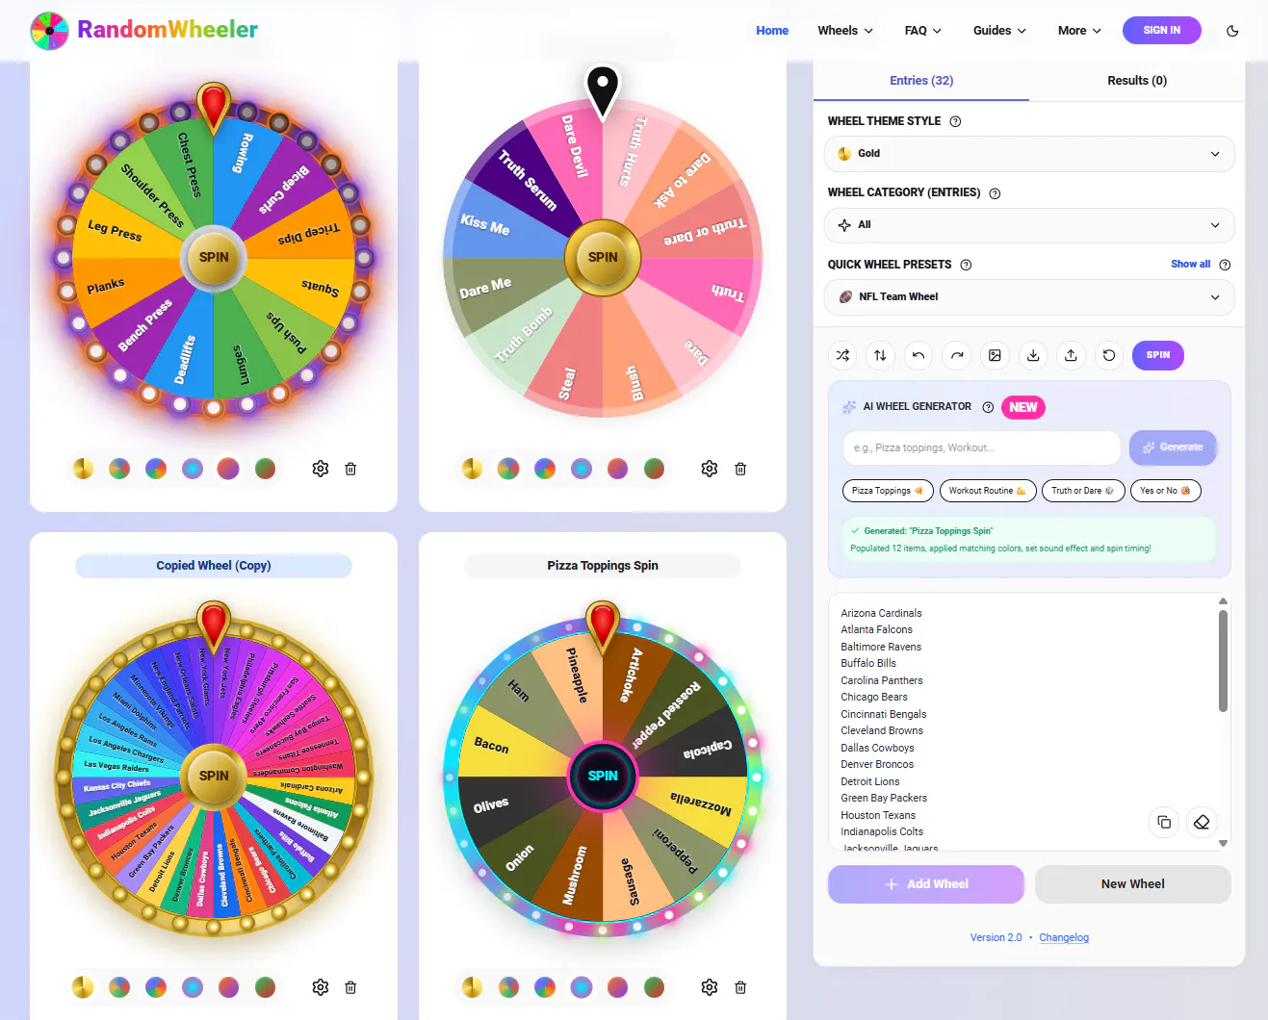Image resolution: width=1268 pixels, height=1020 pixels.
Task: Click the Pizza Toppings Spin title field
Action: (x=603, y=566)
